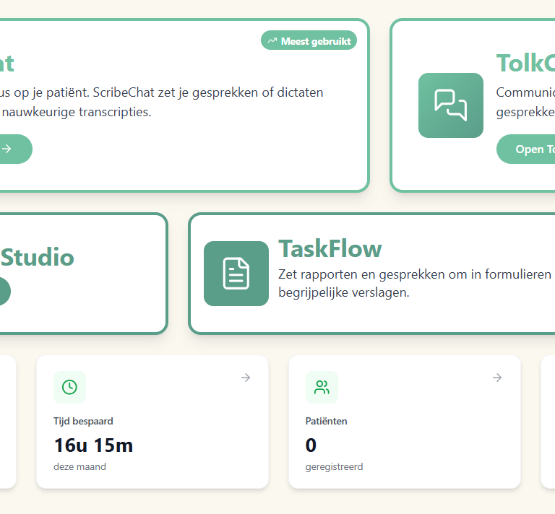Click the arrow button in ScribeChat card

pyautogui.click(x=14, y=149)
